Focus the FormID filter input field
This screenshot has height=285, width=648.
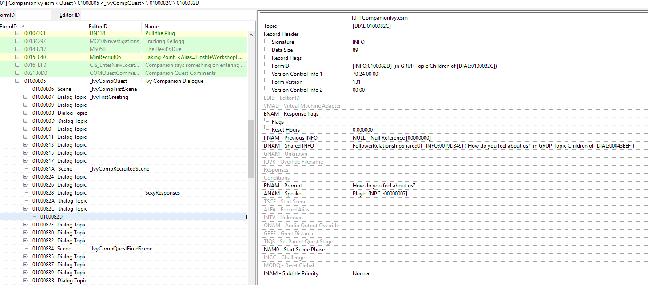33,15
